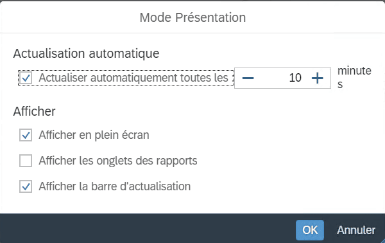Uncheck the 'Afficher en plein écran' checkbox box

coord(26,135)
